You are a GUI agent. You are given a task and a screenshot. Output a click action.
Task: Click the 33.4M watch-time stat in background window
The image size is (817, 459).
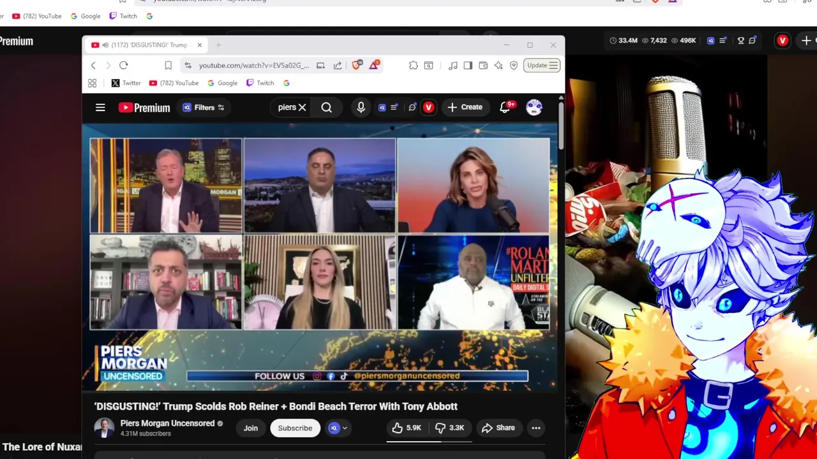(x=624, y=41)
